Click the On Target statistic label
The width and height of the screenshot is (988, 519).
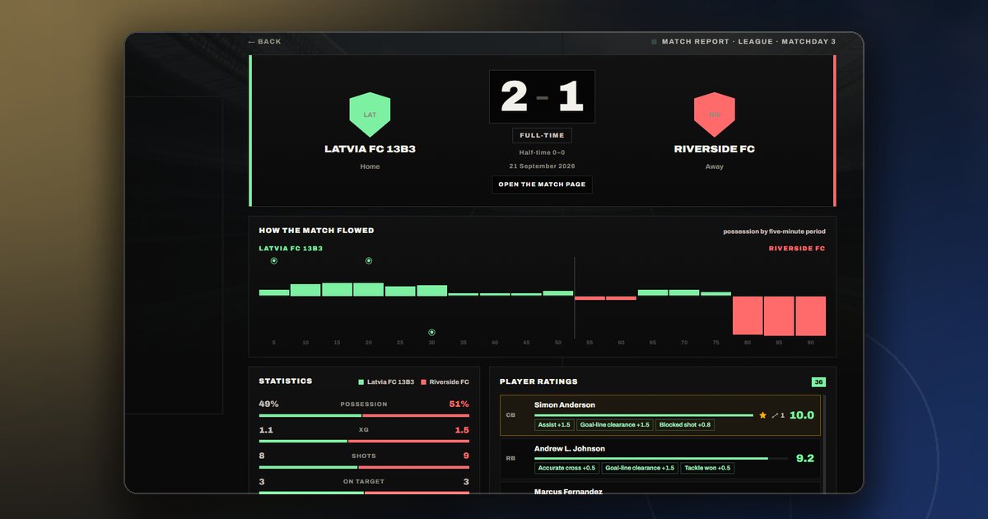point(364,481)
